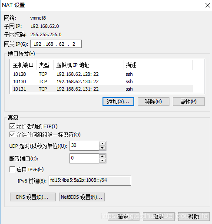Click the subnet IP 192.168.62.0 value

[x=45, y=26]
